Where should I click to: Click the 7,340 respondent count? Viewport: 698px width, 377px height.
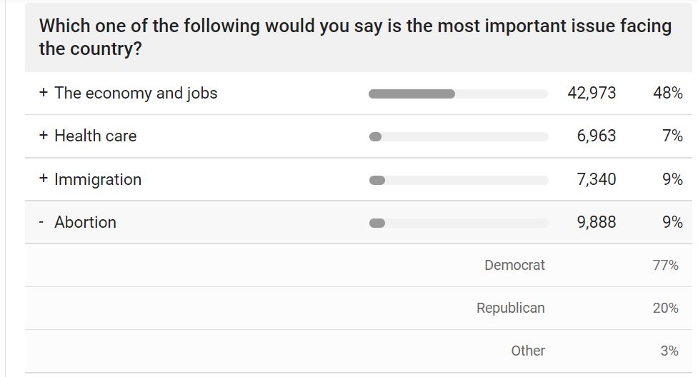(x=596, y=179)
